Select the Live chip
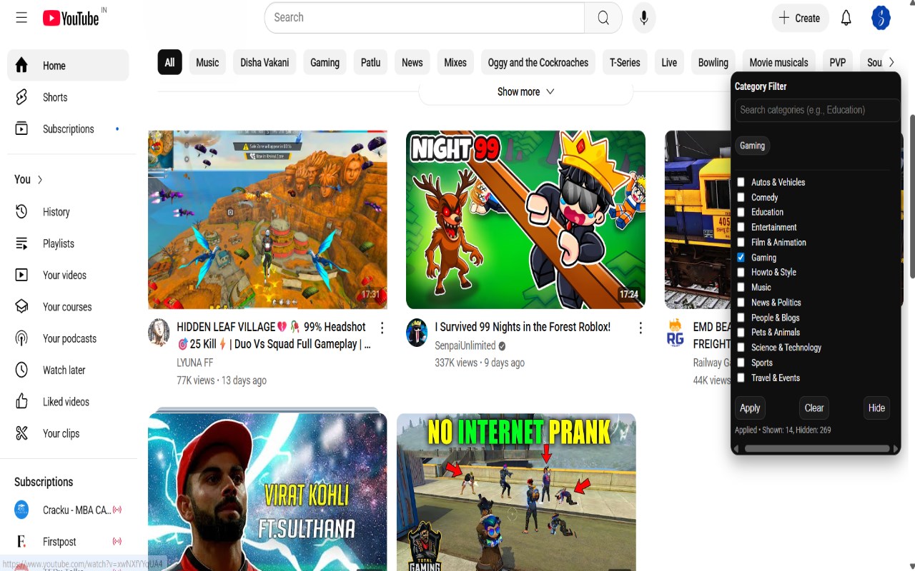This screenshot has height=571, width=915. point(669,63)
